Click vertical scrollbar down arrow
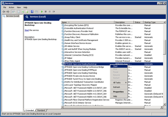Screen dimensions: 168x117 164,104
